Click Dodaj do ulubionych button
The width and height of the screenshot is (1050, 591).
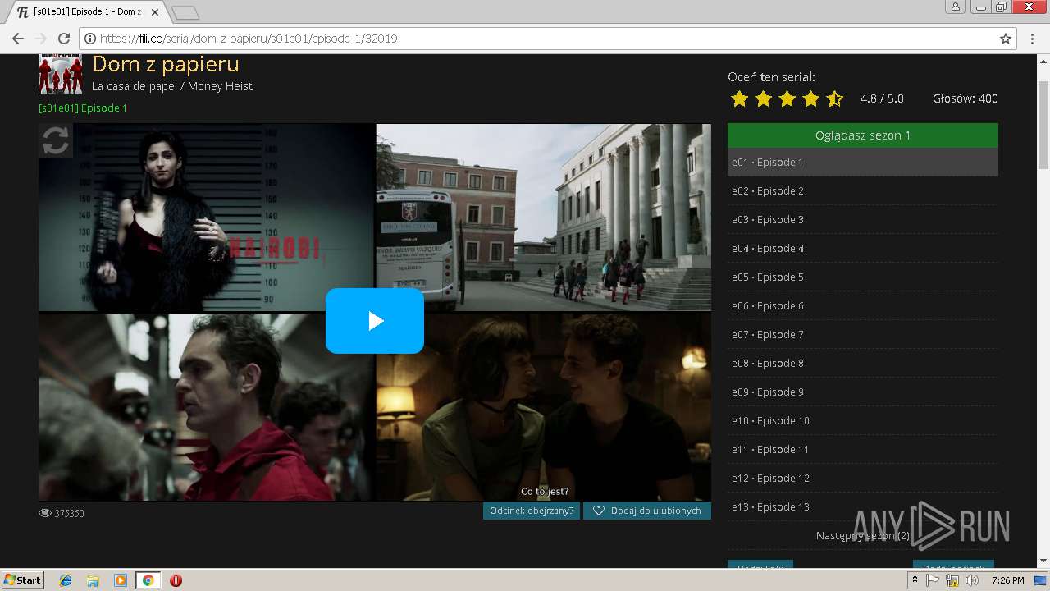pos(647,511)
